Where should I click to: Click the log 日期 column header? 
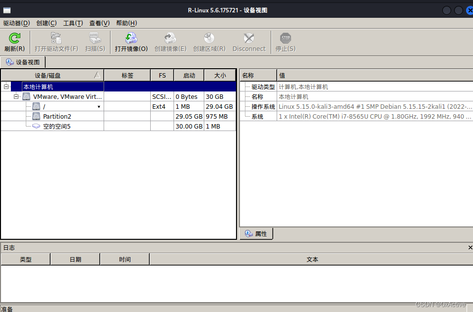[75, 260]
